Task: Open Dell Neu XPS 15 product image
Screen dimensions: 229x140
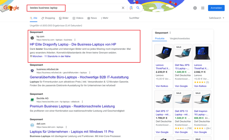Action: [183, 53]
